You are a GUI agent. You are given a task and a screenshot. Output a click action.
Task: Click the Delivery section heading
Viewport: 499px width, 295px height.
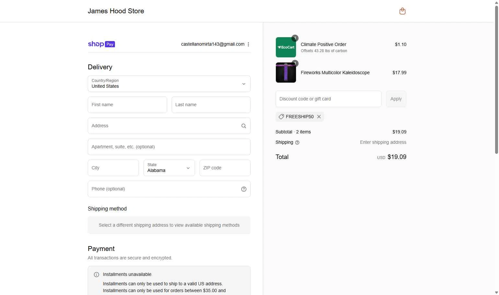coord(100,67)
